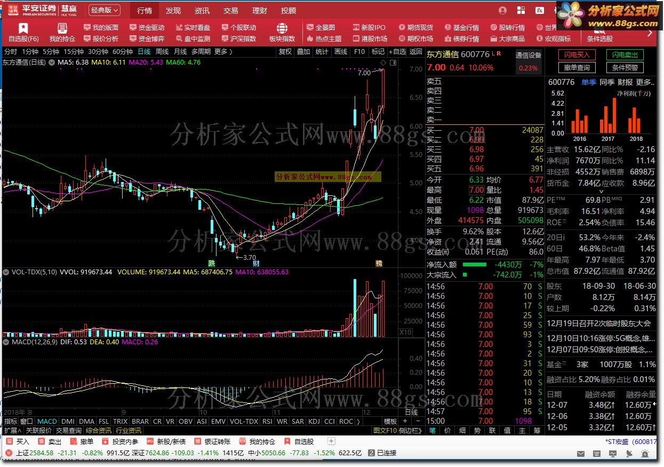Open the X10 volume scale selector

[405, 333]
